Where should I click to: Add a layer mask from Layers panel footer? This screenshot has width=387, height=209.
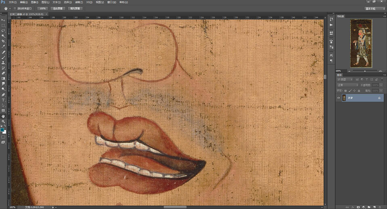tap(358, 207)
